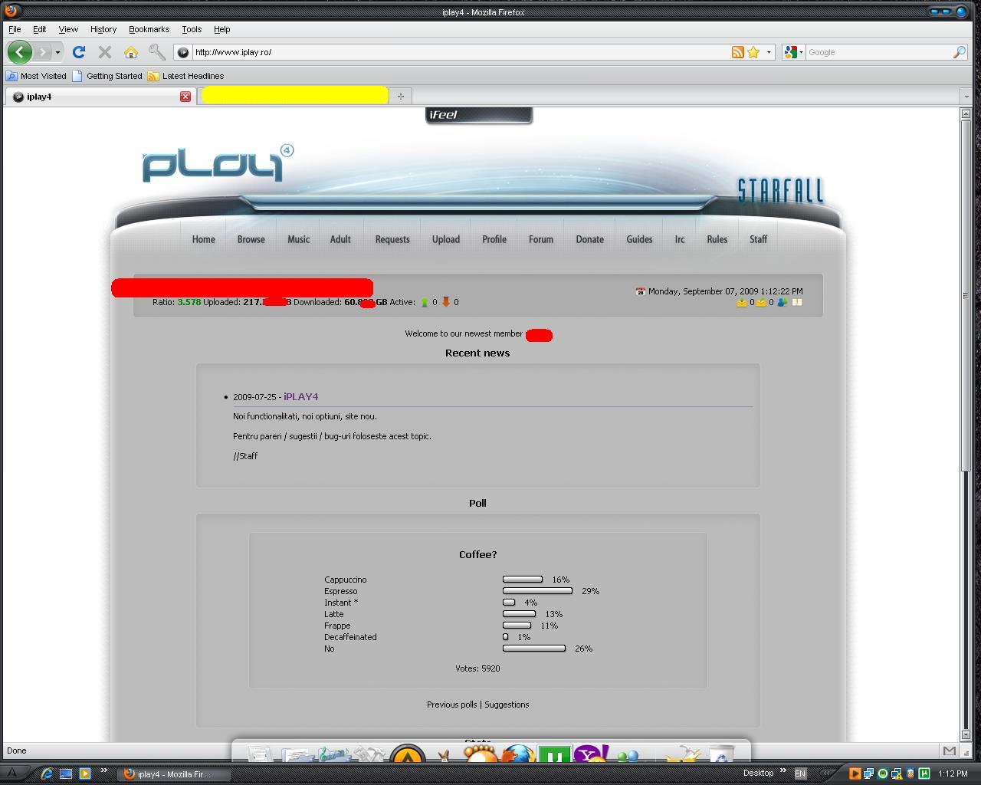Open the iPLAY4 news headline link
Screen dimensions: 981x785
click(x=300, y=396)
